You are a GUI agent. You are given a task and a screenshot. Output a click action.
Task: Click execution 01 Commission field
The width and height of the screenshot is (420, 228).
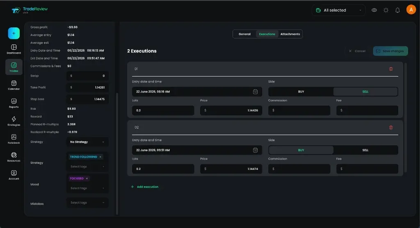pyautogui.click(x=299, y=111)
